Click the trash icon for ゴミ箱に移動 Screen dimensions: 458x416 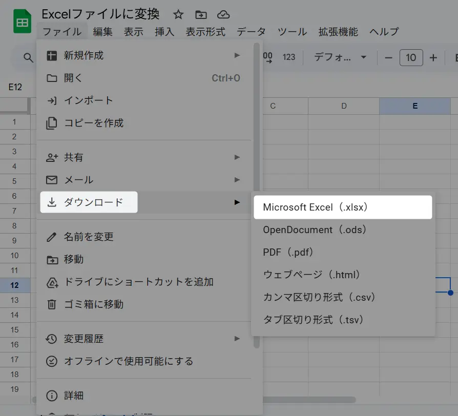pyautogui.click(x=52, y=304)
